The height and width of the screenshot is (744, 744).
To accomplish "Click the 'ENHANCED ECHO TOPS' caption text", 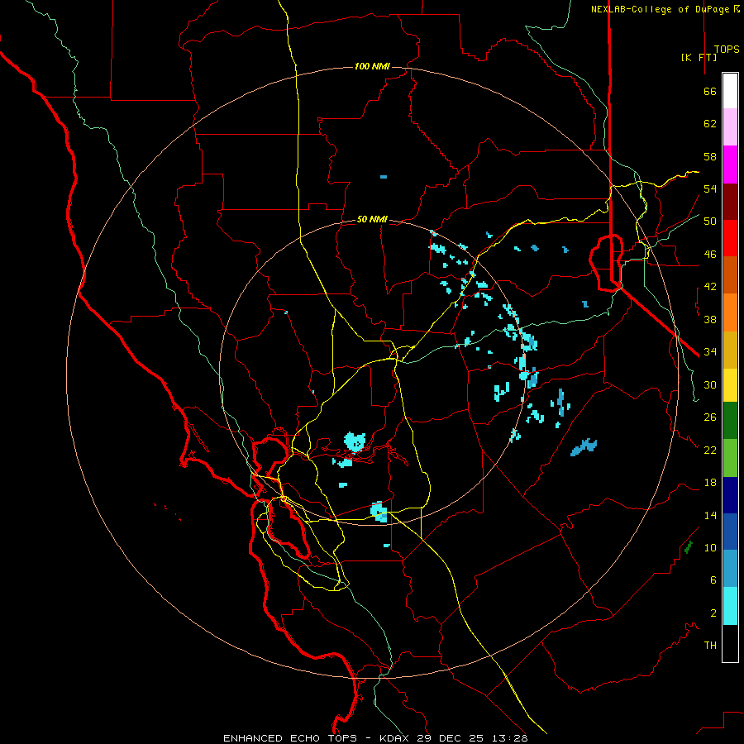I will [x=290, y=738].
